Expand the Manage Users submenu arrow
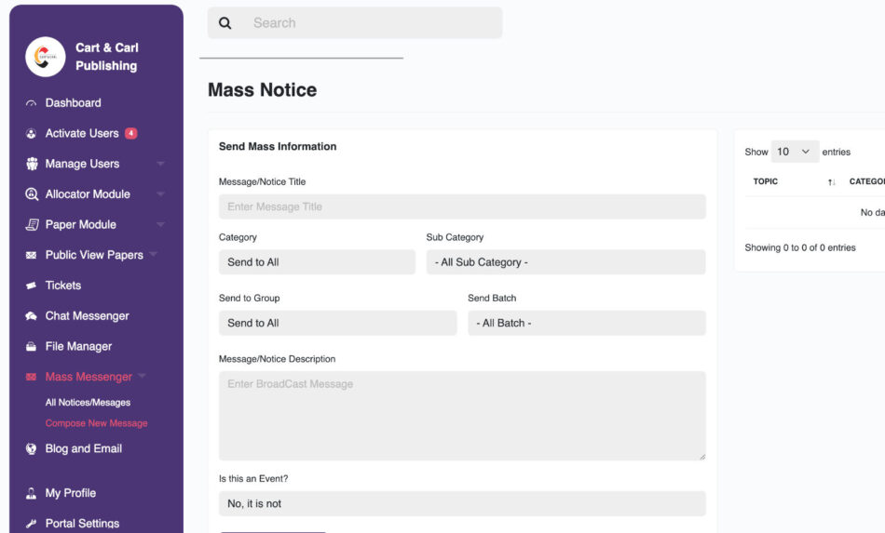The image size is (885, 533). click(160, 164)
